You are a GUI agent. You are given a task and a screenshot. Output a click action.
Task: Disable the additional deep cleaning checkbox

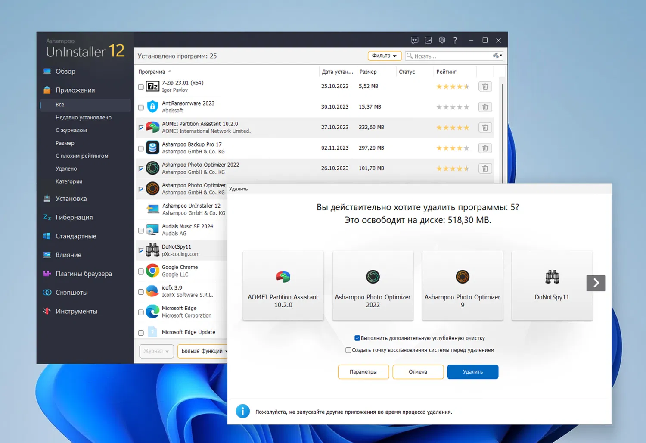pyautogui.click(x=357, y=338)
